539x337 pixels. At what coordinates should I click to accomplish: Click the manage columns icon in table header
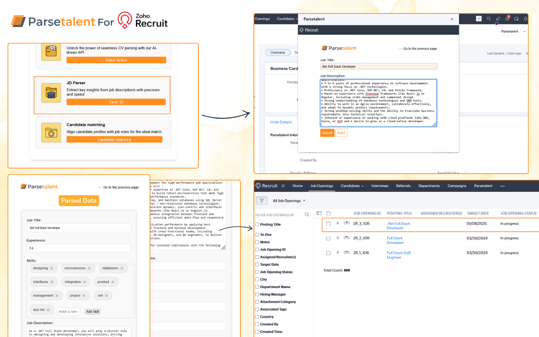click(x=319, y=213)
